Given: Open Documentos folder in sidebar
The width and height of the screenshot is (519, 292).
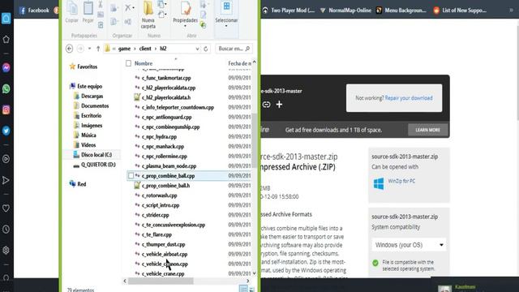Looking at the screenshot, I should click(95, 106).
